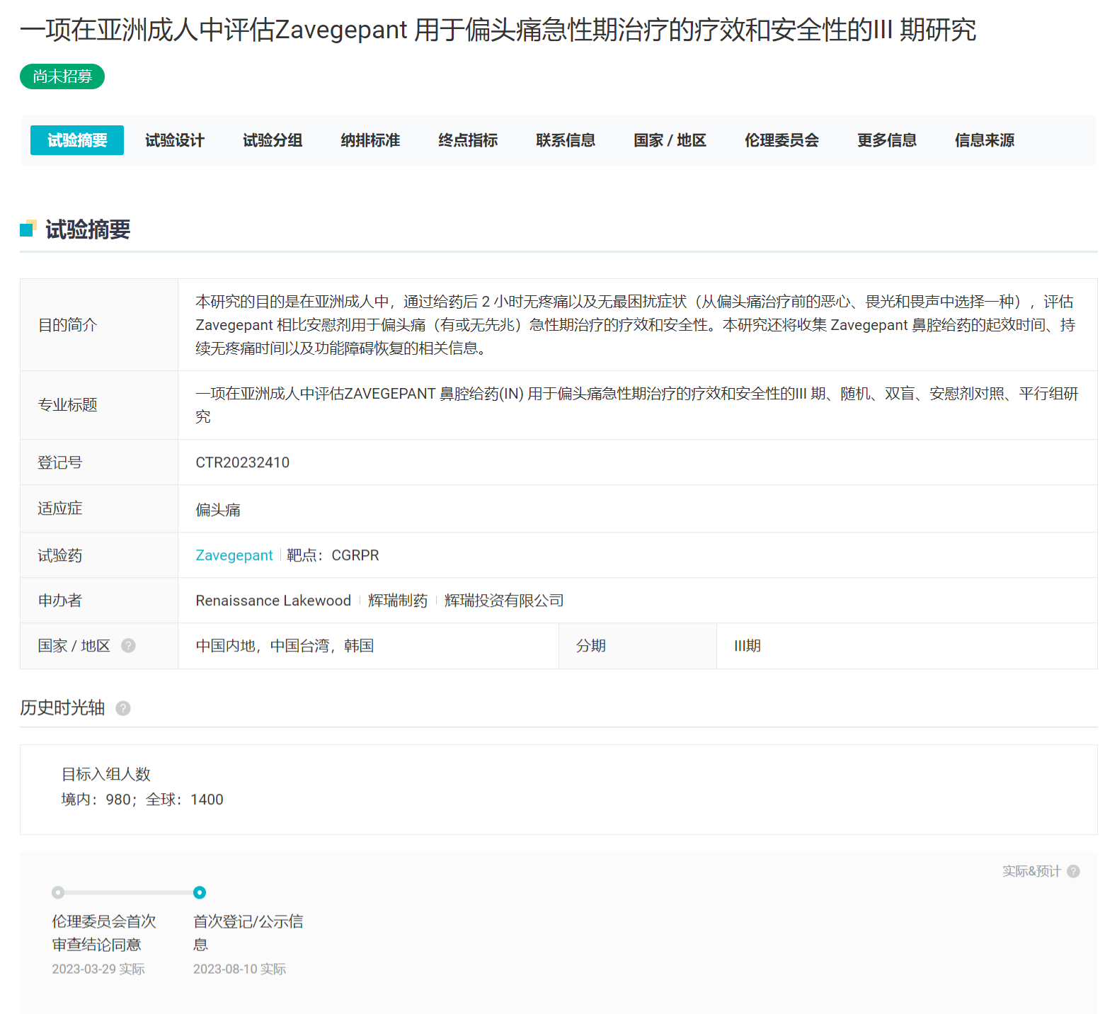
Task: Open the 试验摘要 tab
Action: [x=77, y=140]
